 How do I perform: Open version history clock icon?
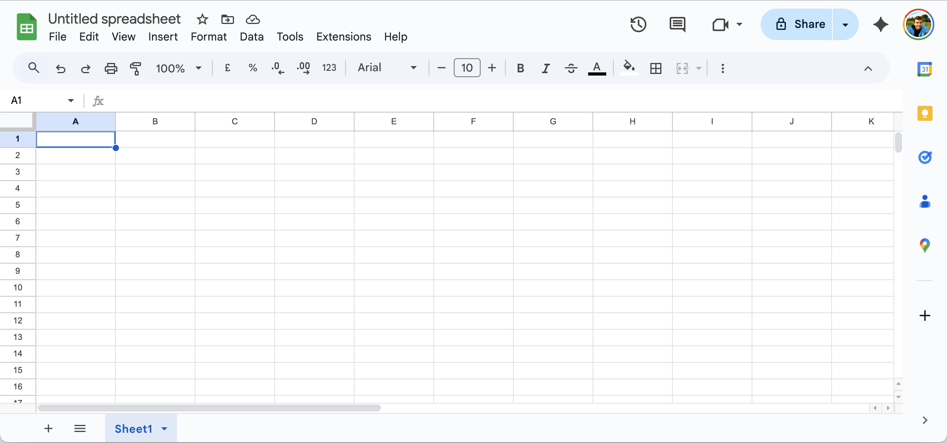[638, 24]
